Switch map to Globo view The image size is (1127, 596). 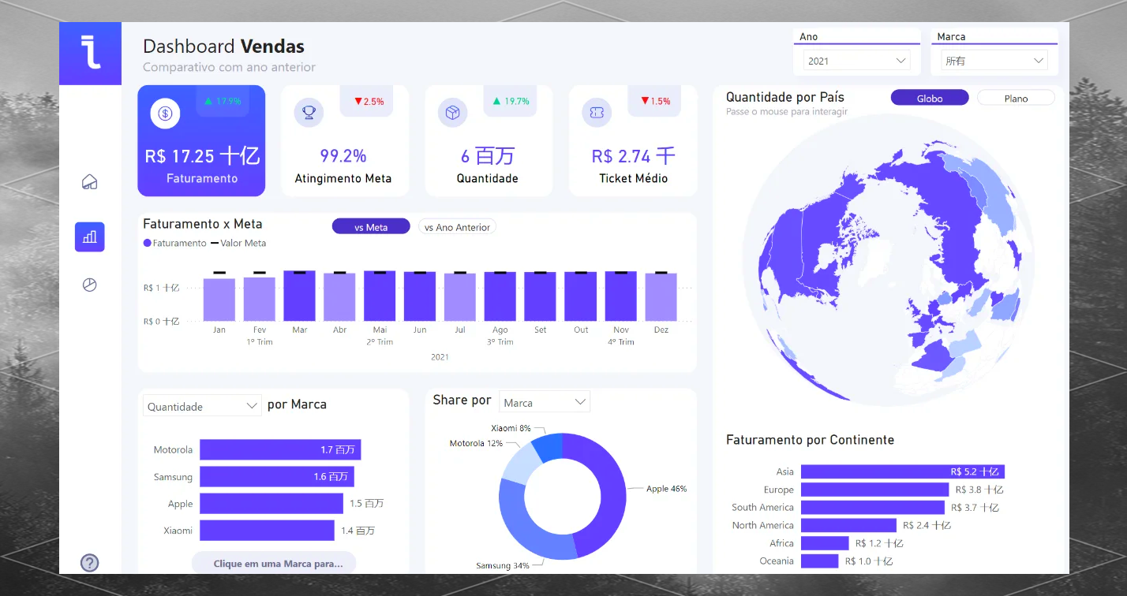930,98
